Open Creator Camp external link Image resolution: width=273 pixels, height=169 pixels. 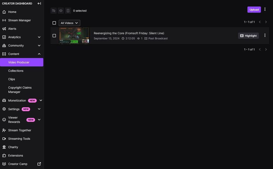tap(17, 164)
